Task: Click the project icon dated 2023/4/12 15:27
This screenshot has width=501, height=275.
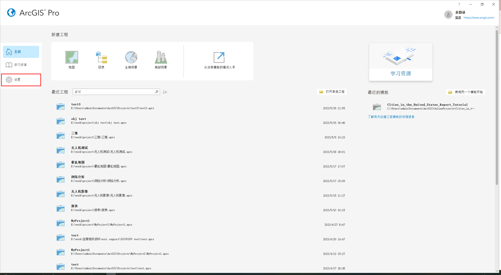Action: coord(61,252)
